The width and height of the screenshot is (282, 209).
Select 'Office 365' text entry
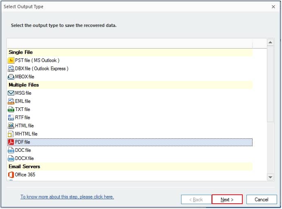click(x=25, y=175)
